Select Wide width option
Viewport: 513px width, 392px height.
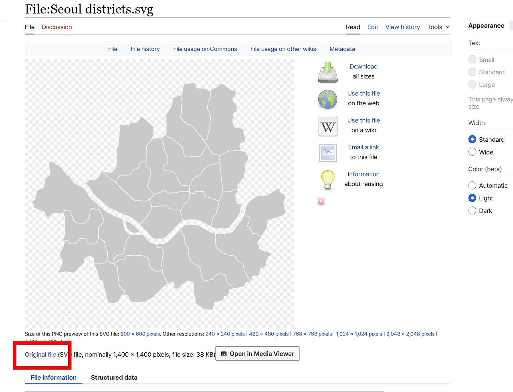[x=472, y=152]
